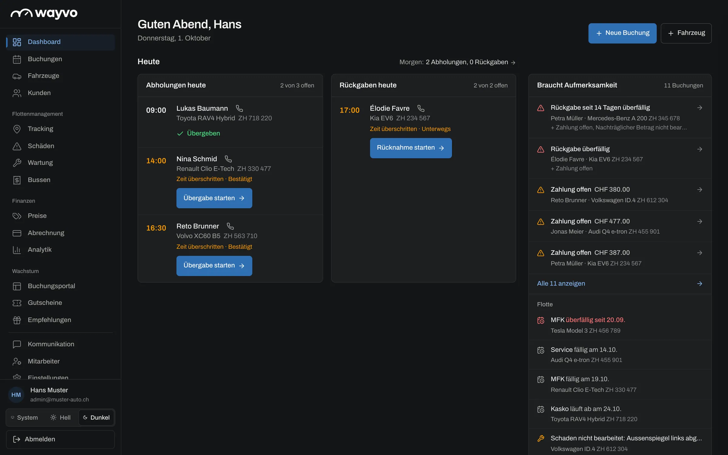
Task: Open Kommunikation in sidebar
Action: (60, 344)
